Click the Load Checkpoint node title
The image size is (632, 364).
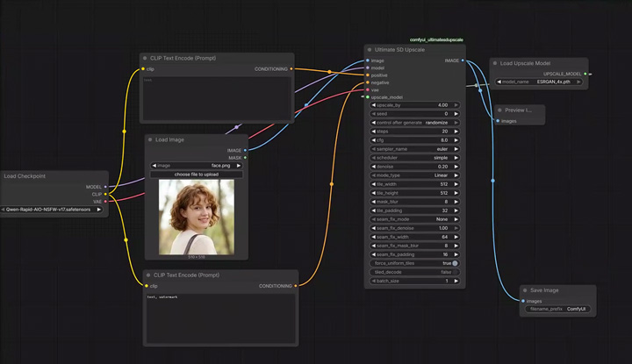click(x=25, y=176)
